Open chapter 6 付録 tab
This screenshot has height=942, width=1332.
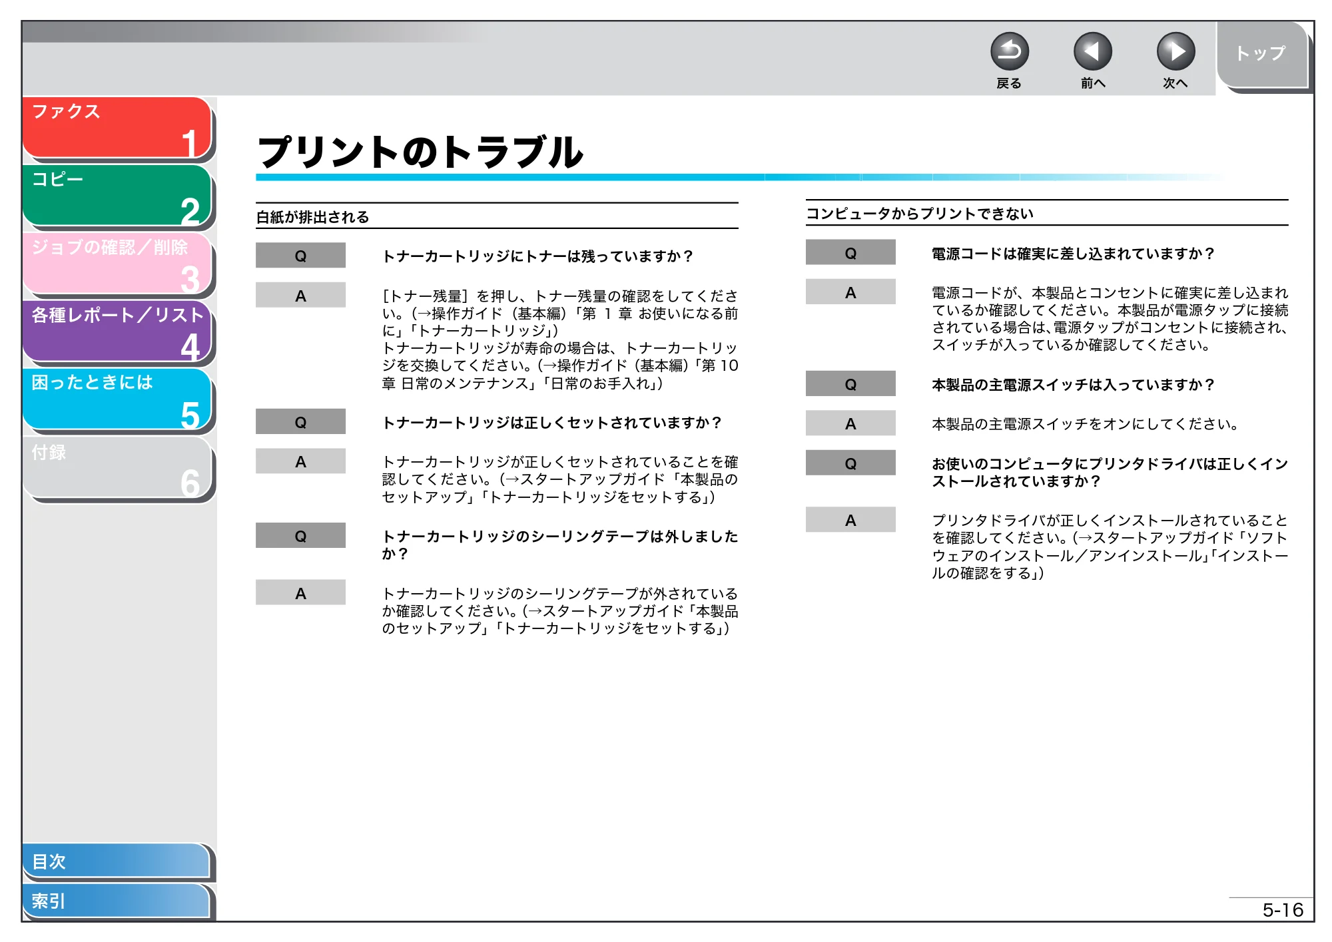(x=117, y=467)
